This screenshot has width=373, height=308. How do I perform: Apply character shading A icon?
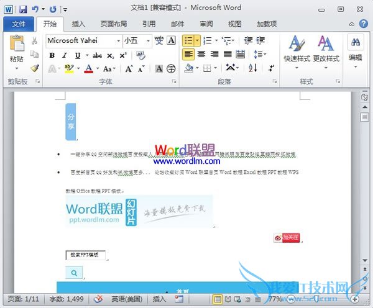coord(159,69)
